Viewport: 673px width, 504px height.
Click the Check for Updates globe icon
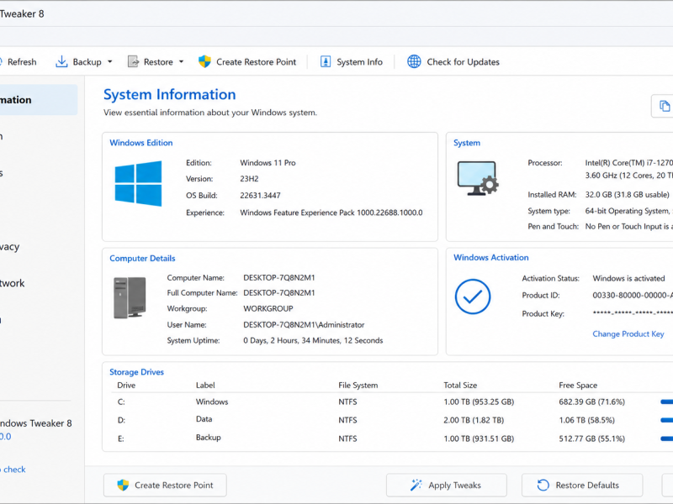coord(414,61)
